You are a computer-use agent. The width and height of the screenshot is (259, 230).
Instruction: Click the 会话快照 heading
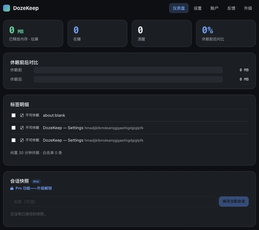20,181
